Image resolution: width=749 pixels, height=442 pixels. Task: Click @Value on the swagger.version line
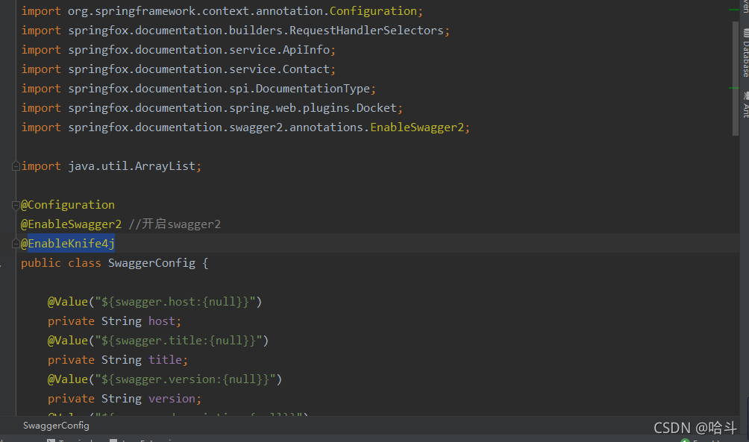67,379
